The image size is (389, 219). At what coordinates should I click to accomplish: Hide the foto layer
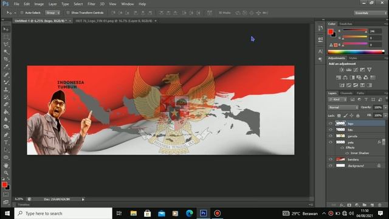click(331, 130)
